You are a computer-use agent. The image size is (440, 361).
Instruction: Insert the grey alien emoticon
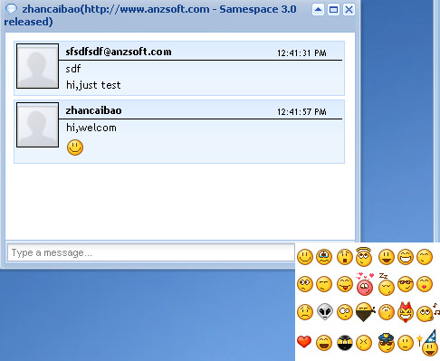tap(325, 311)
